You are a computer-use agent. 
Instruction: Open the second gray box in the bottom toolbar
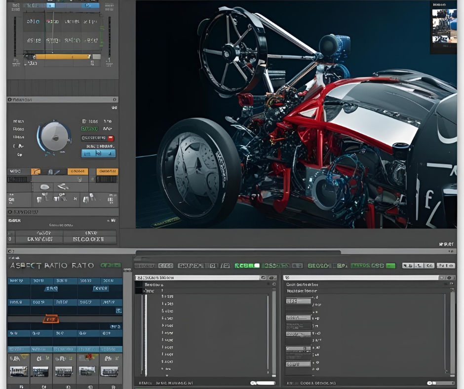click(166, 266)
